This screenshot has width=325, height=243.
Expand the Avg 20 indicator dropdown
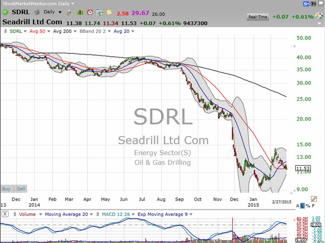pos(133,31)
